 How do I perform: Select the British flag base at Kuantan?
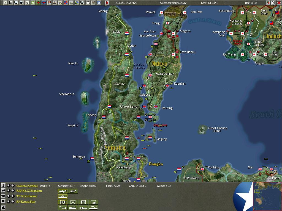point(167,86)
